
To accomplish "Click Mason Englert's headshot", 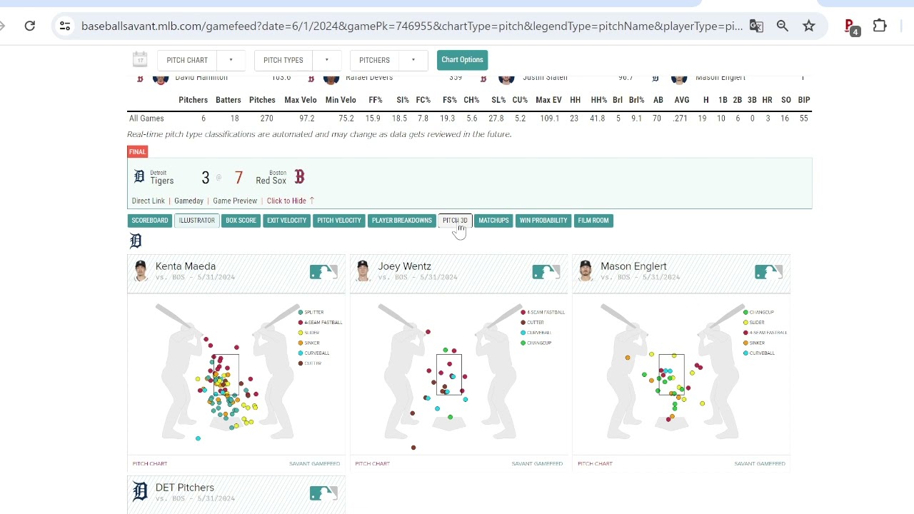I will pos(586,271).
